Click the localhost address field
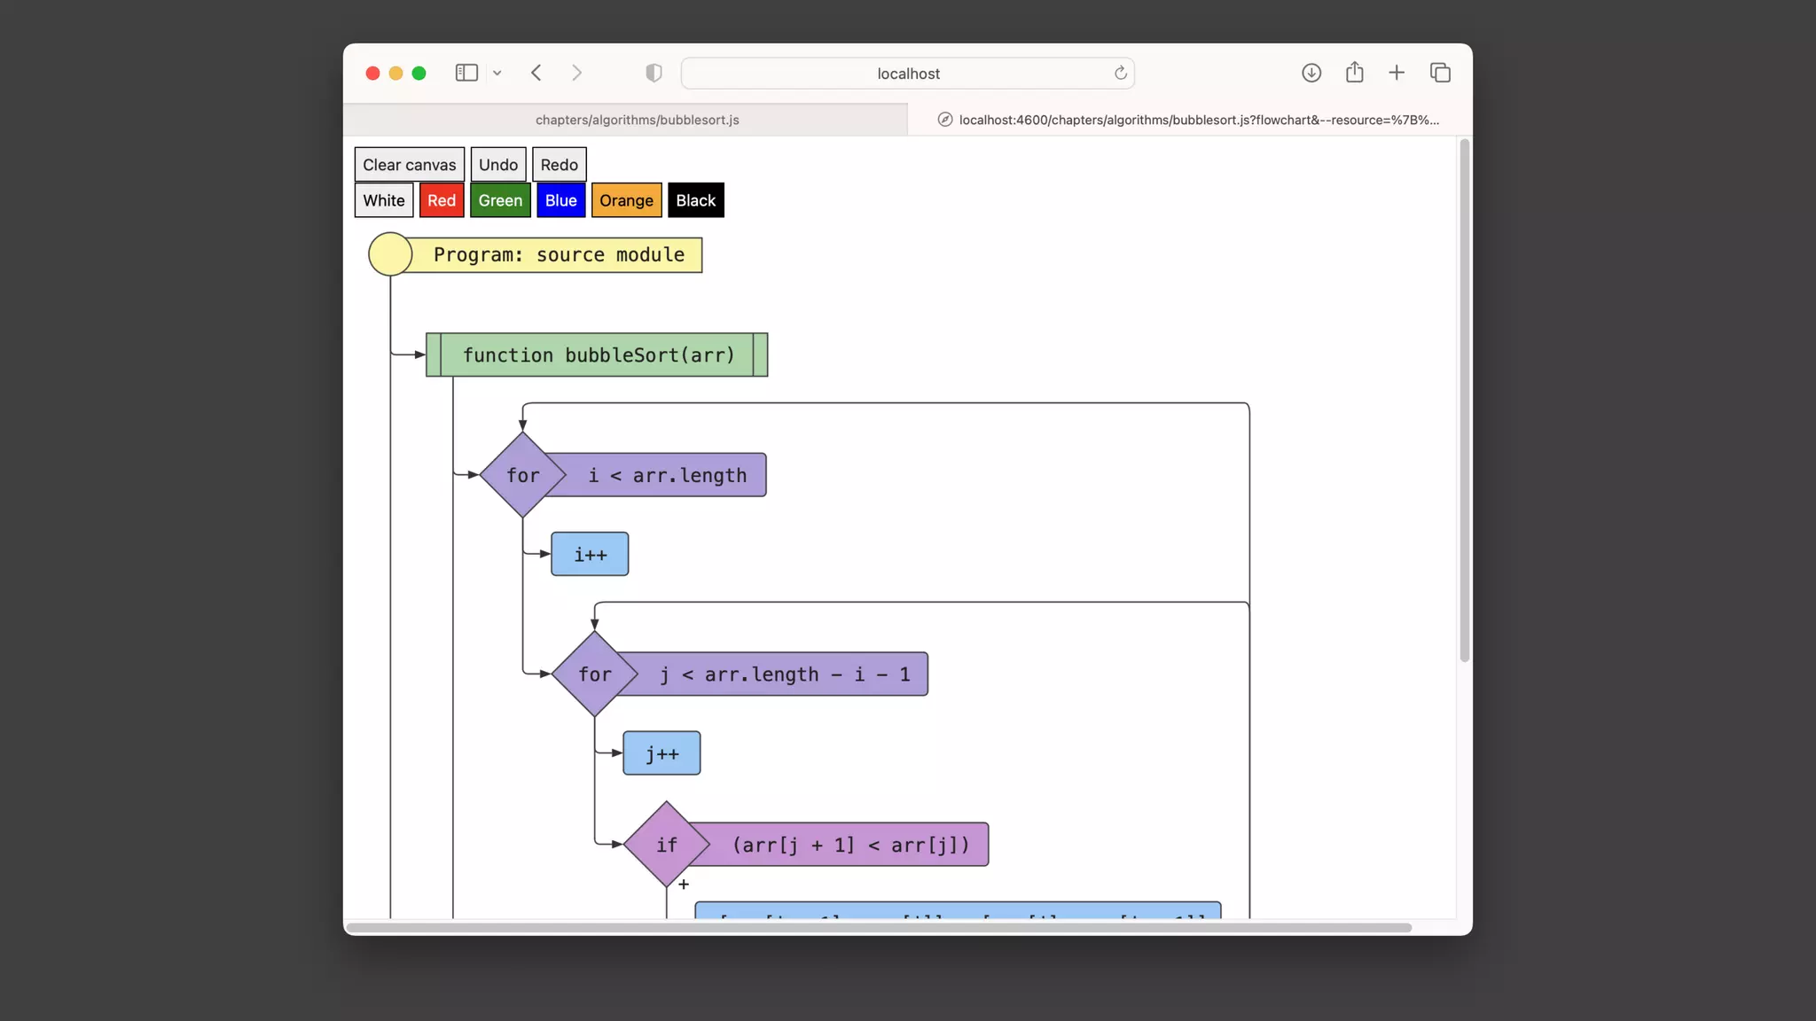 907,74
